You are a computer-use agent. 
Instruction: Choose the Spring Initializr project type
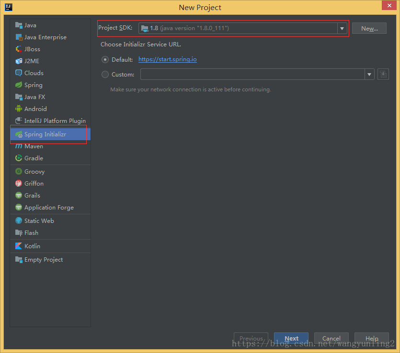(50, 134)
